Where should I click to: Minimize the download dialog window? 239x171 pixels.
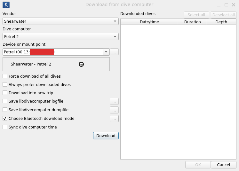click(x=219, y=5)
